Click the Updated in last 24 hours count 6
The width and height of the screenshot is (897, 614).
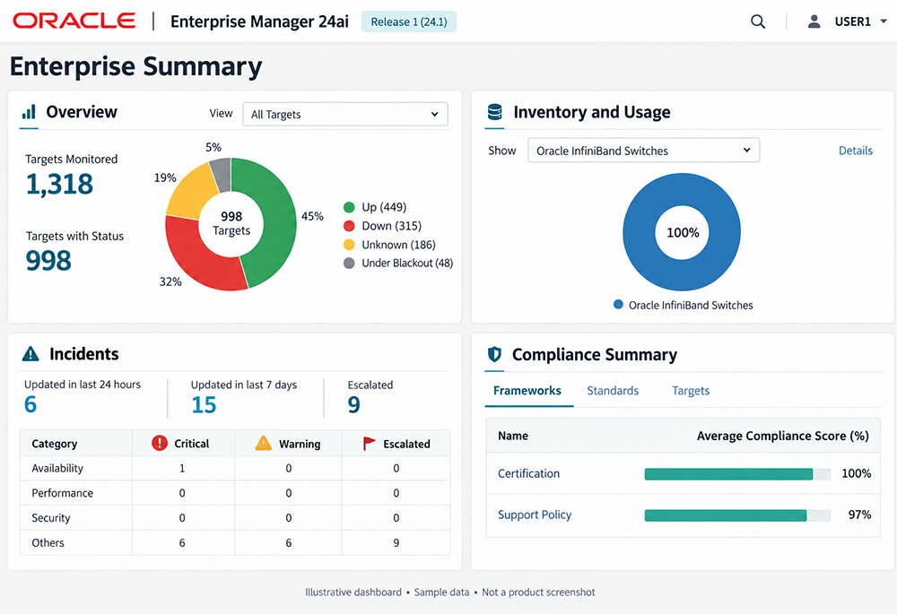[x=30, y=404]
